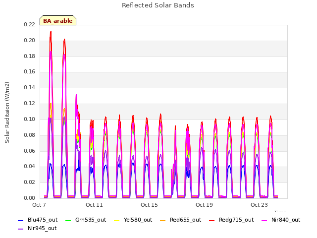Click the tallest red peak near 0.21
Viewport: 317px width, 238px height.
(x=51, y=32)
